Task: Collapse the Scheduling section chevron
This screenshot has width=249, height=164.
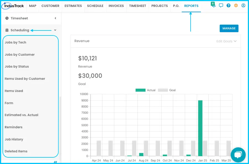Action: point(55,30)
